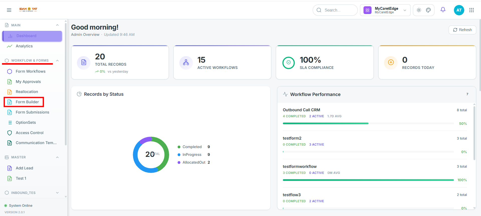Open the MyCaretEdge workspace dropdown
The image size is (481, 216).
[x=385, y=10]
